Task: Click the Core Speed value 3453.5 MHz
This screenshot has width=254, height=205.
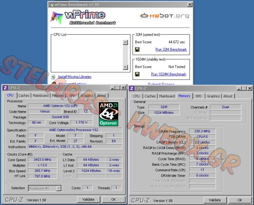Action: point(43,160)
